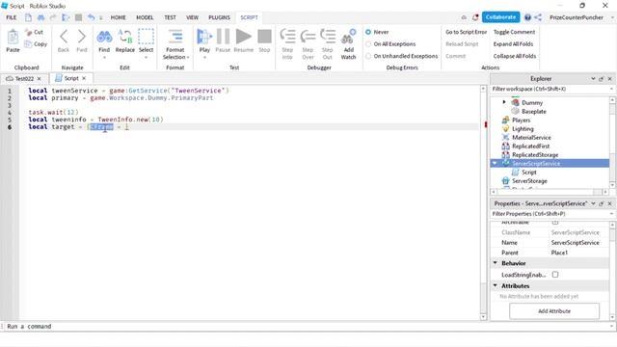Collapse the Behavior properties section
This screenshot has width=617, height=347.
click(496, 263)
